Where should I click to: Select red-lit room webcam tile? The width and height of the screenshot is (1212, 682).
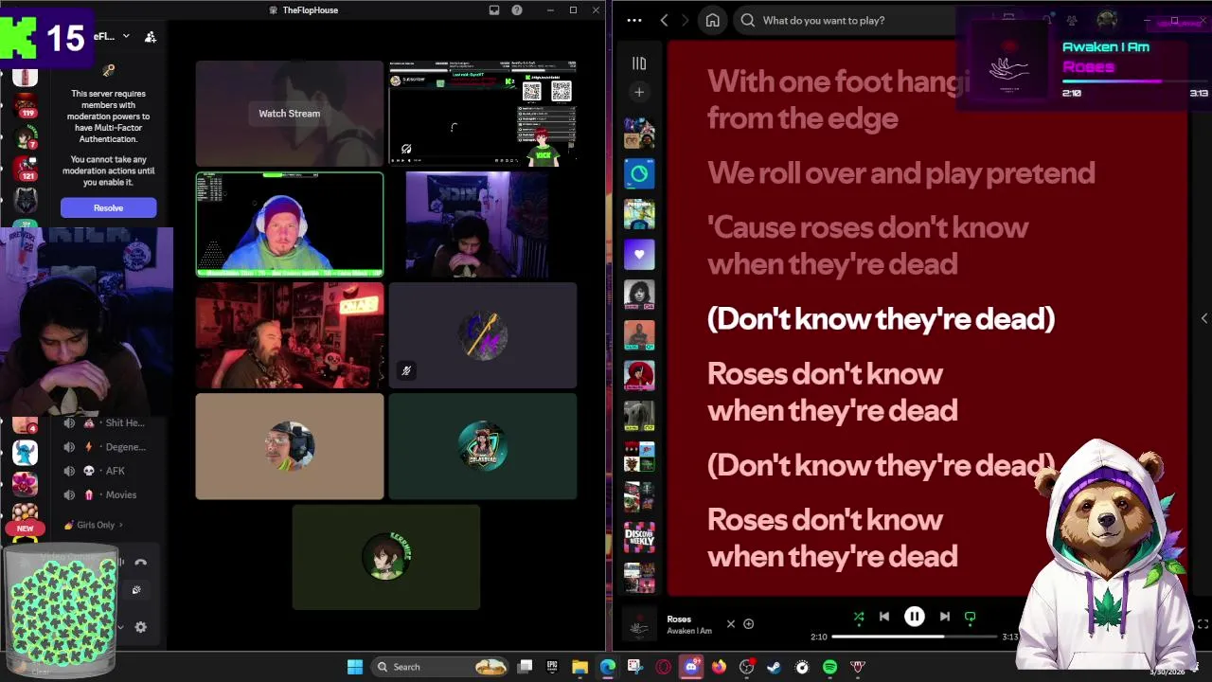[x=290, y=335]
